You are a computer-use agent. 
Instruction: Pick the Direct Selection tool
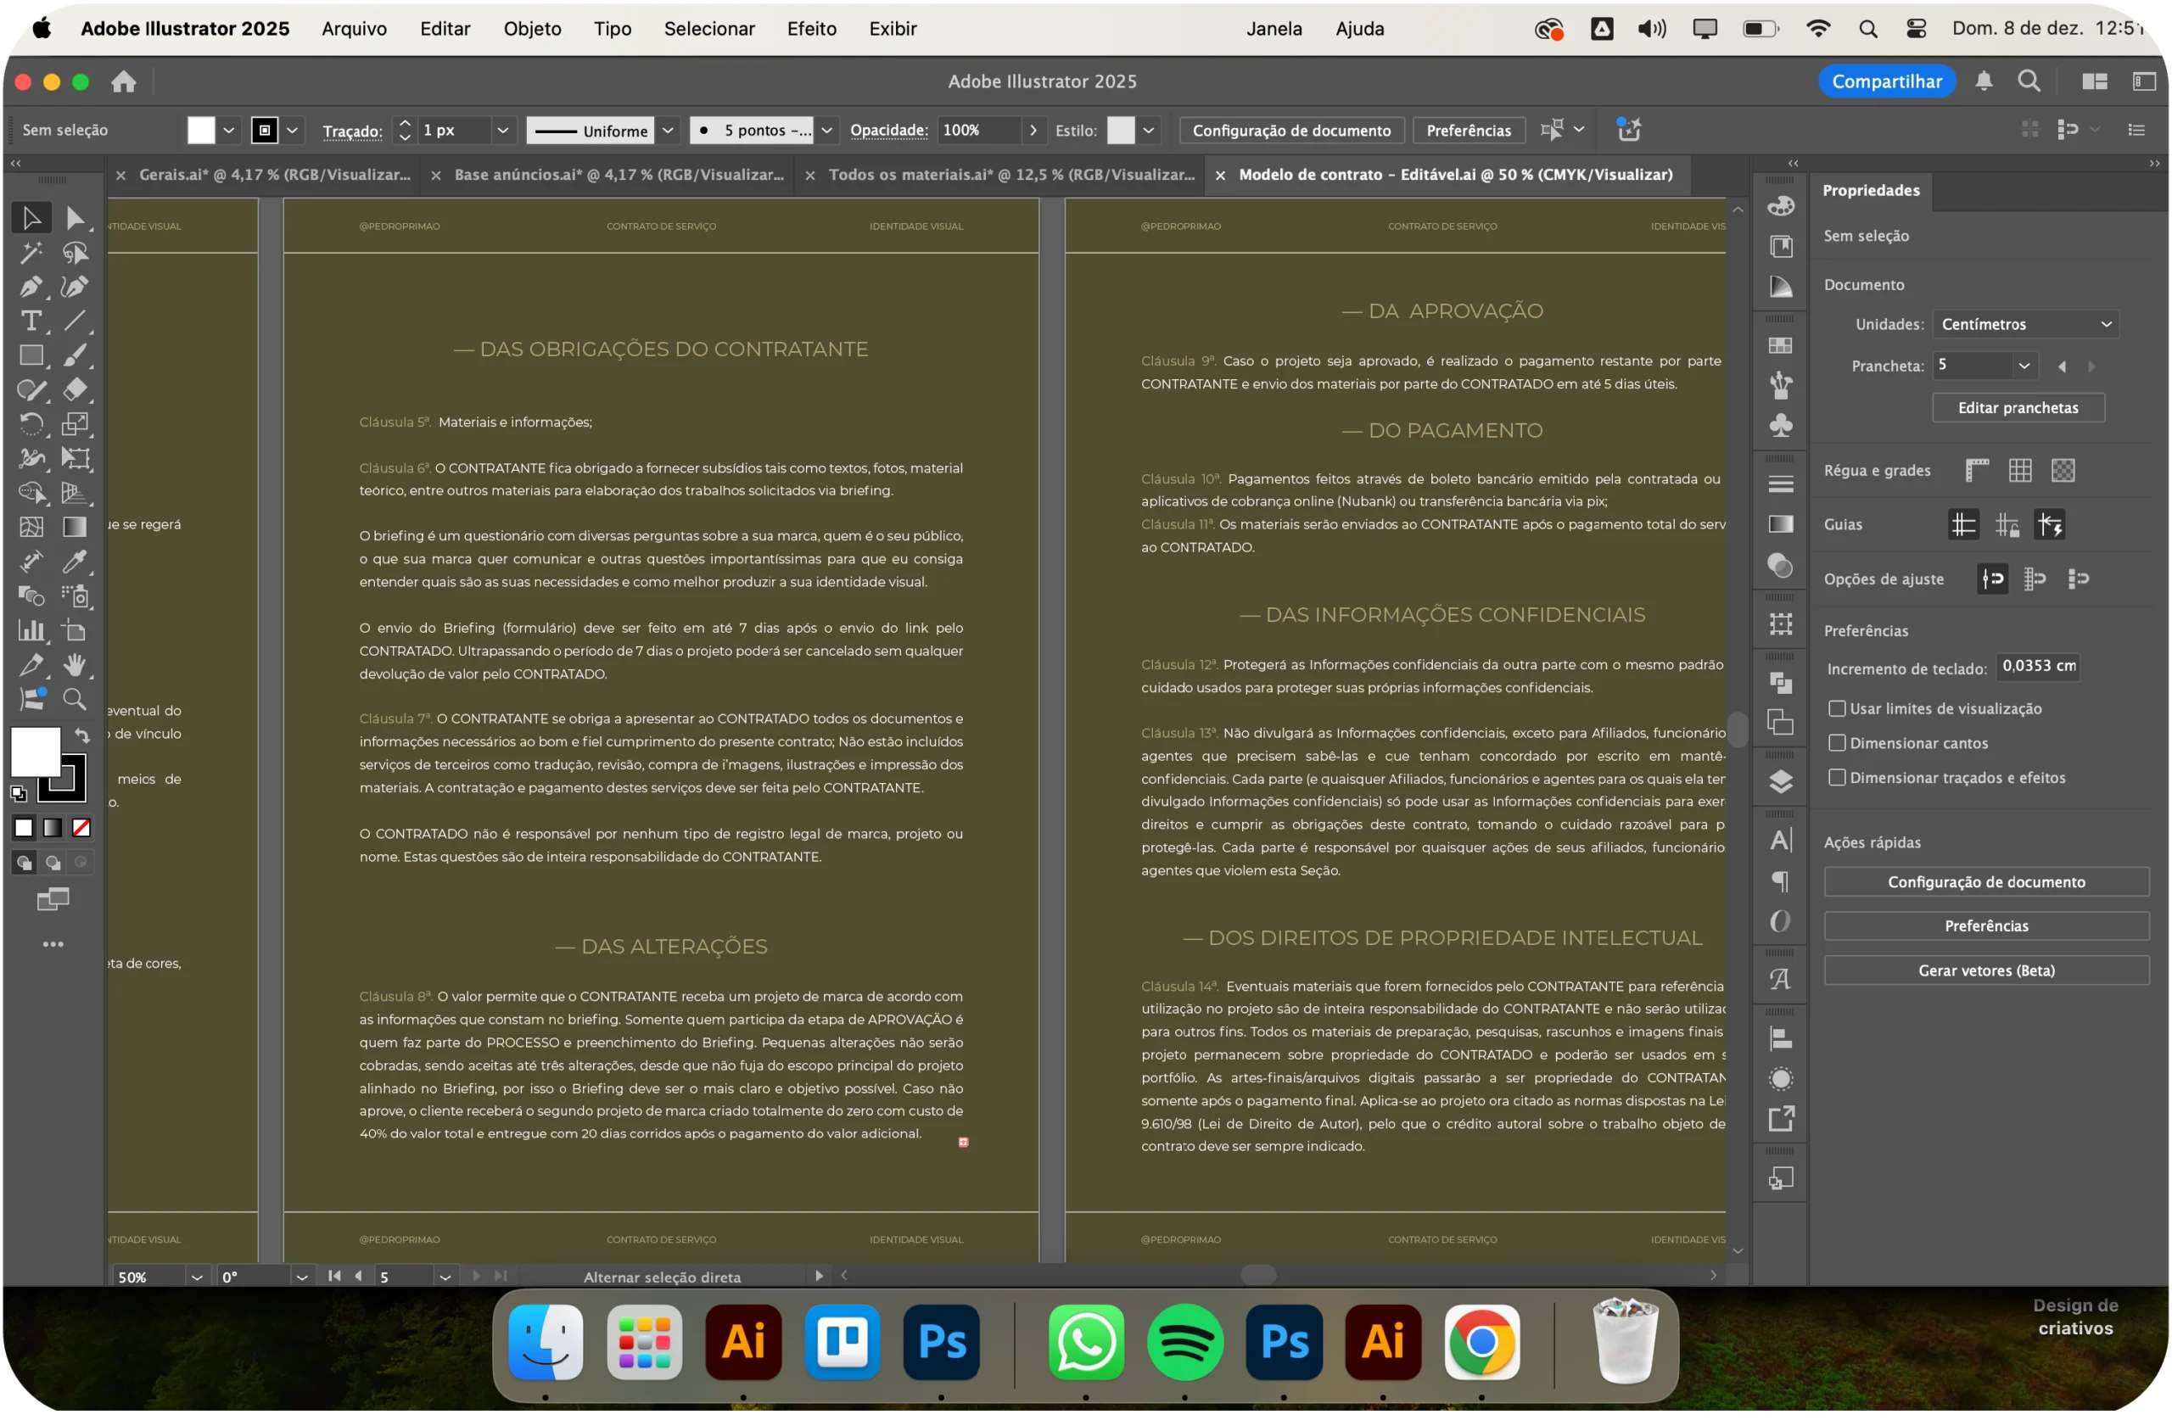[x=75, y=218]
